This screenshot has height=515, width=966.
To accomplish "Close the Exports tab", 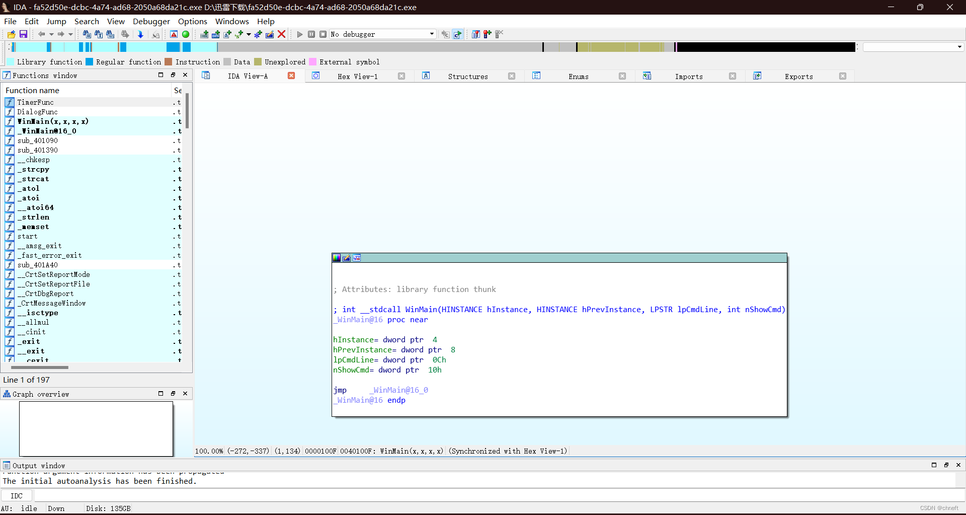I will [x=843, y=76].
